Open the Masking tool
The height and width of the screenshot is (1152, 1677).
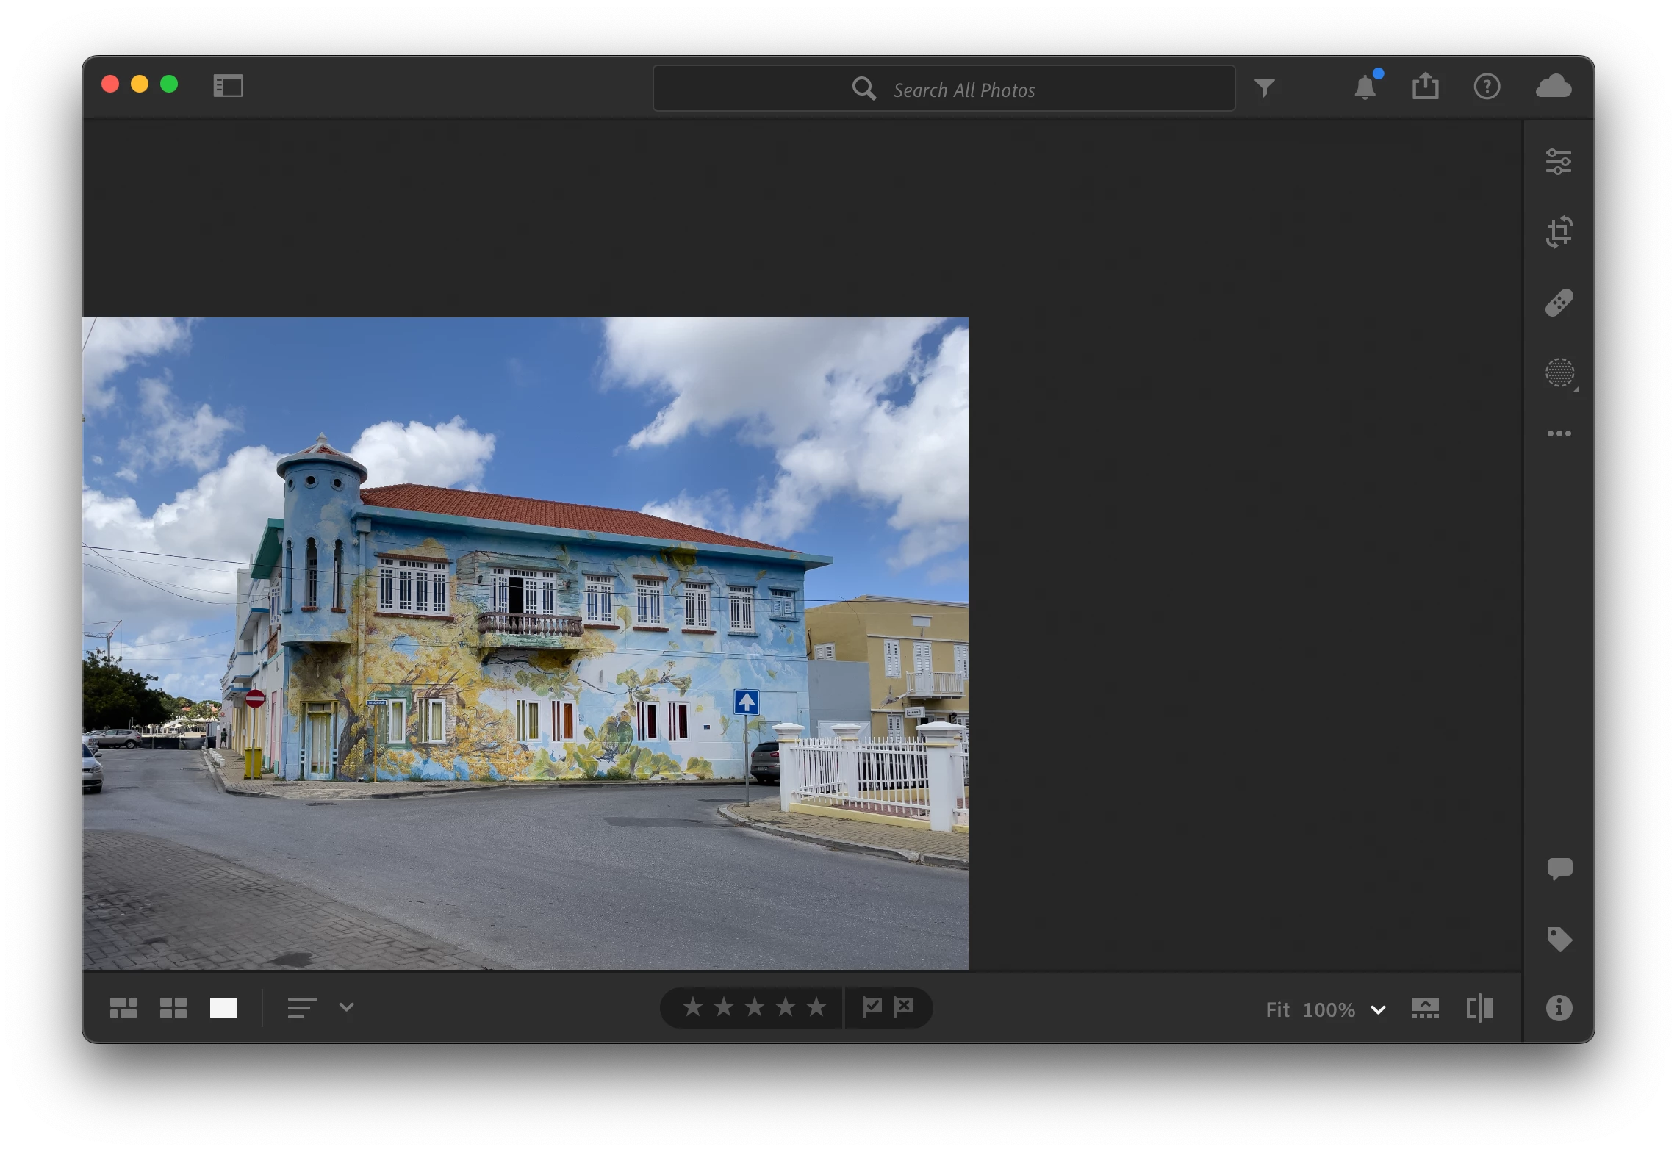point(1559,373)
